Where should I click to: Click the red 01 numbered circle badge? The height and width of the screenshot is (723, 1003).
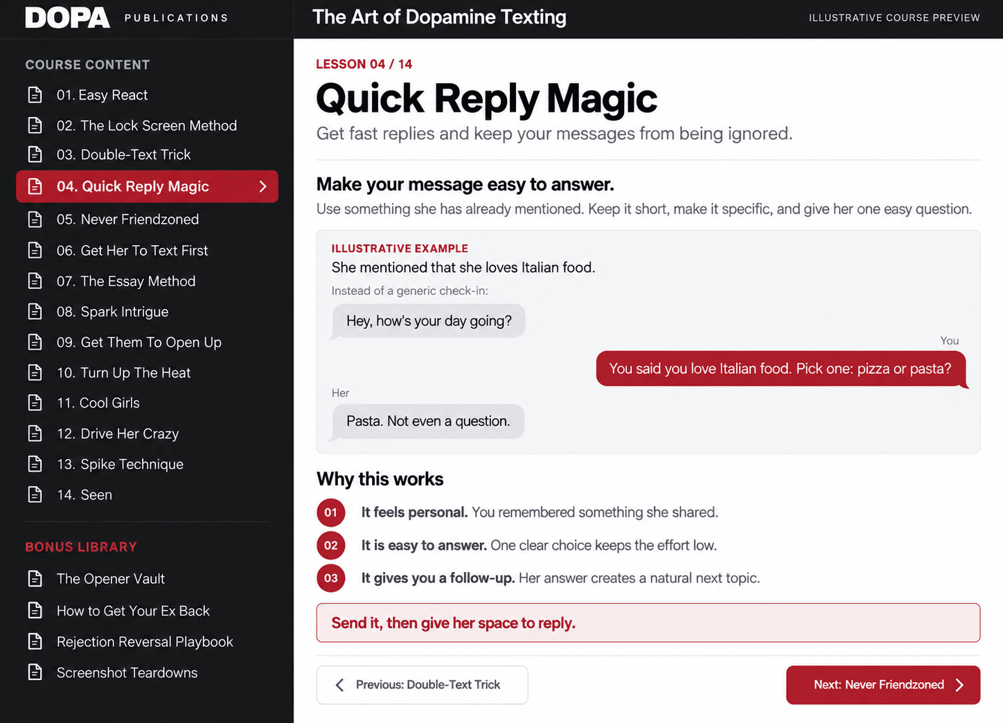[331, 512]
